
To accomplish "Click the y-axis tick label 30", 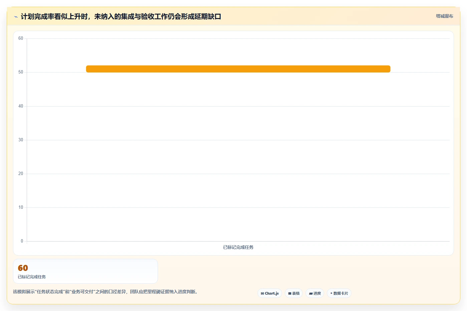I will (x=21, y=140).
